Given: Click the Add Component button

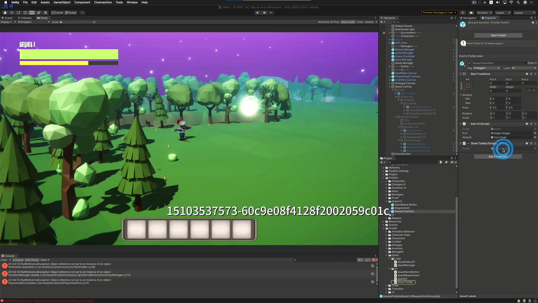Looking at the screenshot, I should tap(498, 157).
